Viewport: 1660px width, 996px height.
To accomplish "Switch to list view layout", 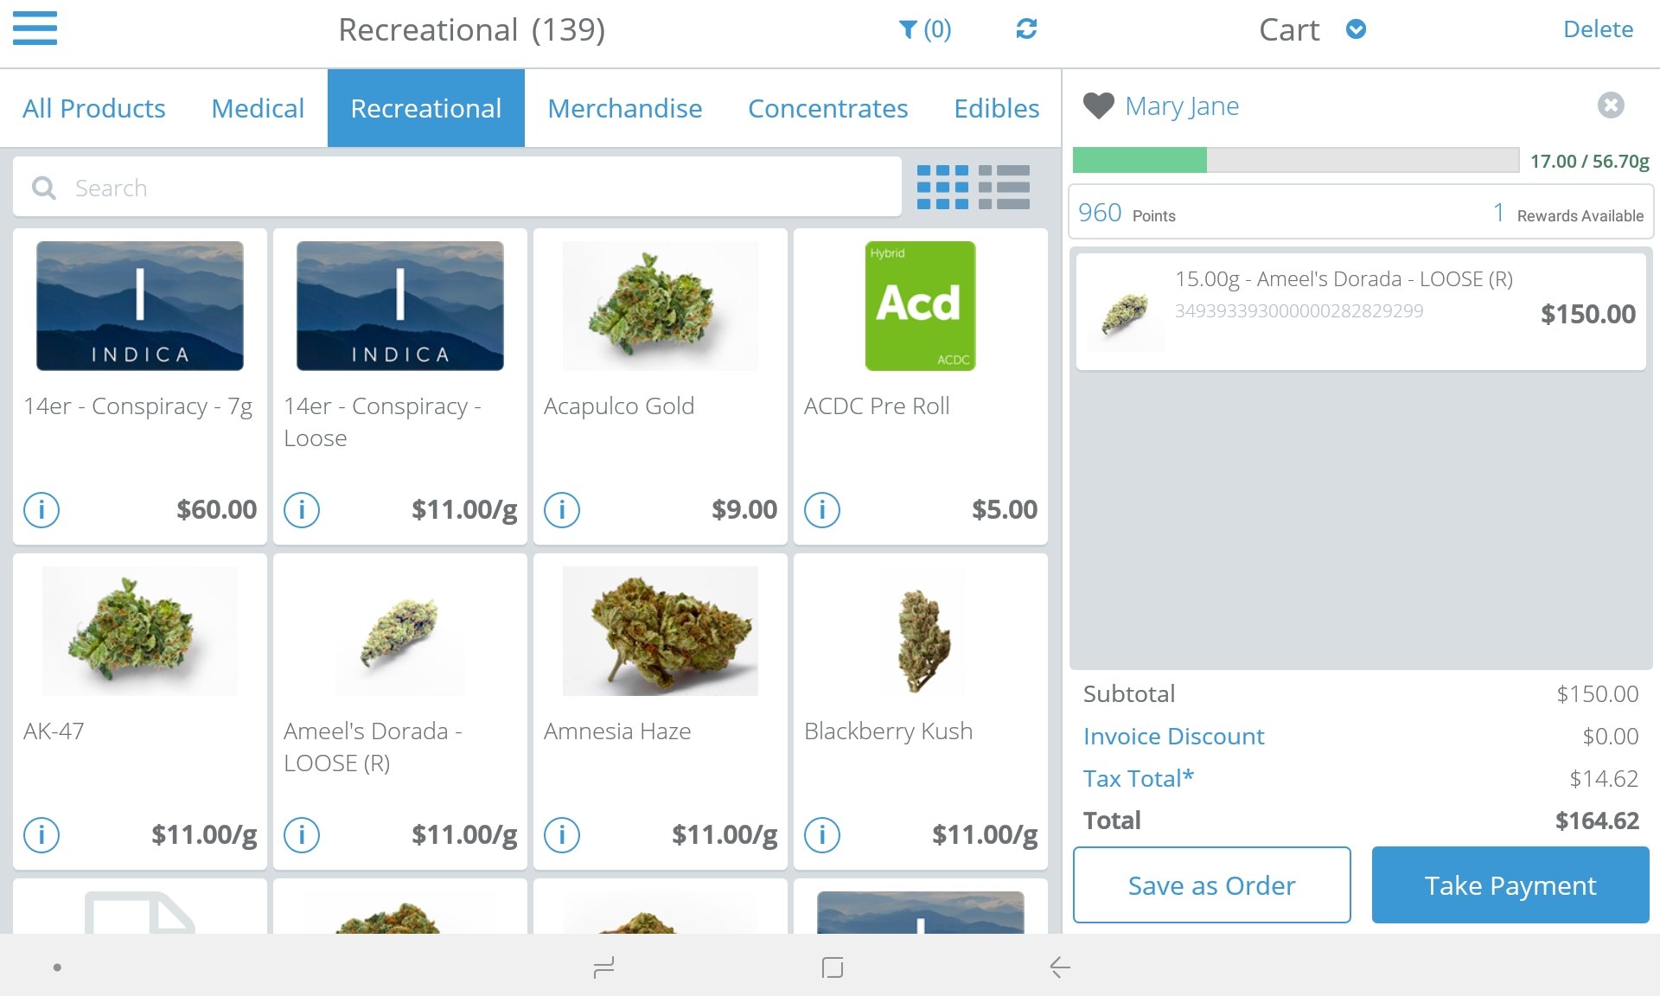I will tap(1004, 188).
